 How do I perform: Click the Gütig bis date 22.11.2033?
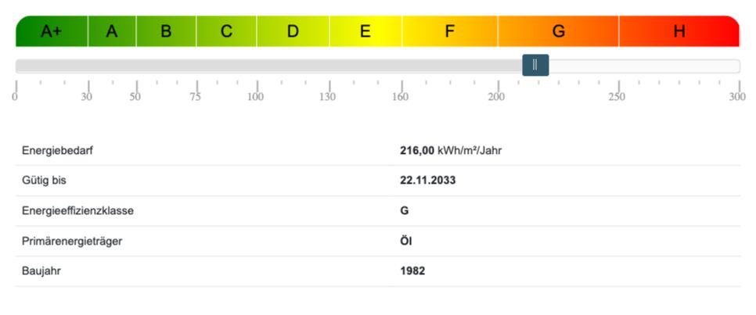pyautogui.click(x=427, y=181)
